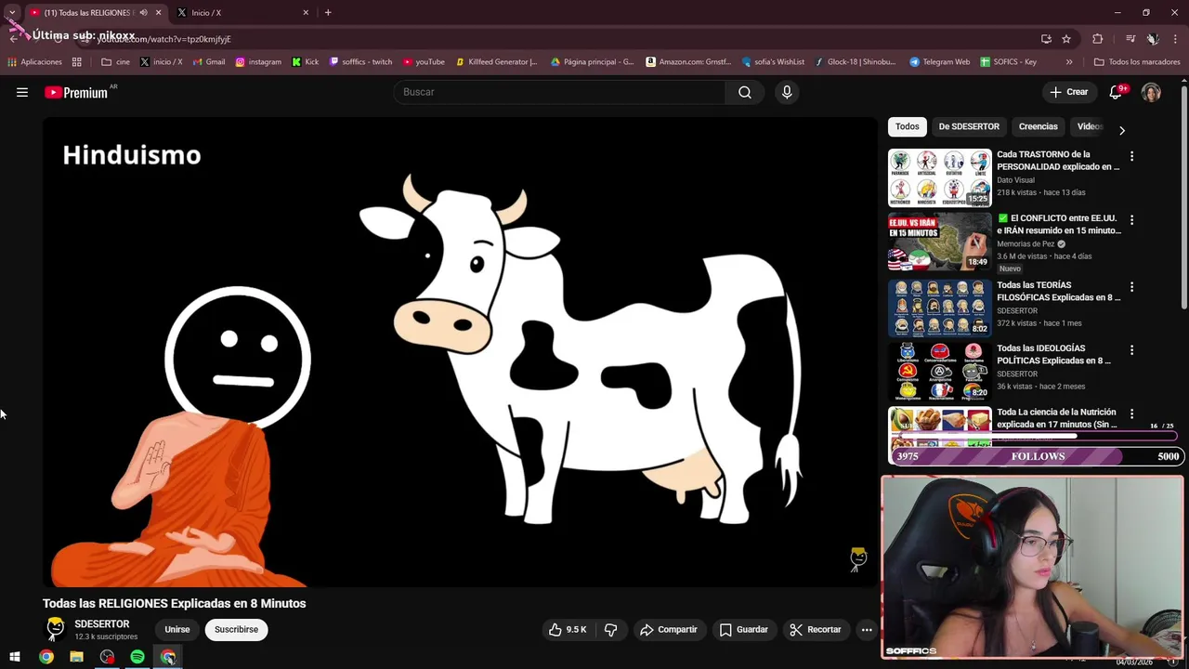
Task: Open options for TRASTORNO de la PERSONALIDAD video
Action: coord(1131,156)
